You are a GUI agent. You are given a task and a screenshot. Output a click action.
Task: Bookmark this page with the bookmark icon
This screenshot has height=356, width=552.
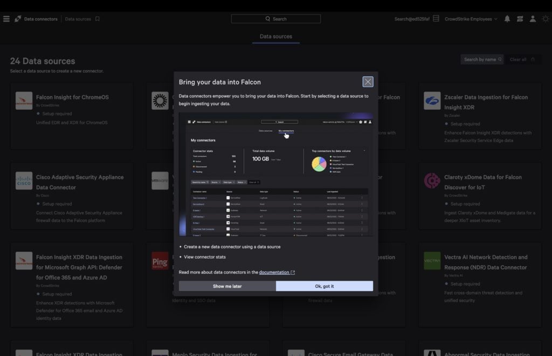tap(98, 19)
